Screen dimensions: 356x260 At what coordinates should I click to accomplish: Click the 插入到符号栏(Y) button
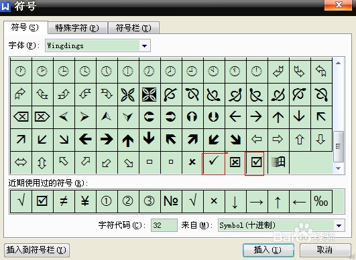click(37, 250)
